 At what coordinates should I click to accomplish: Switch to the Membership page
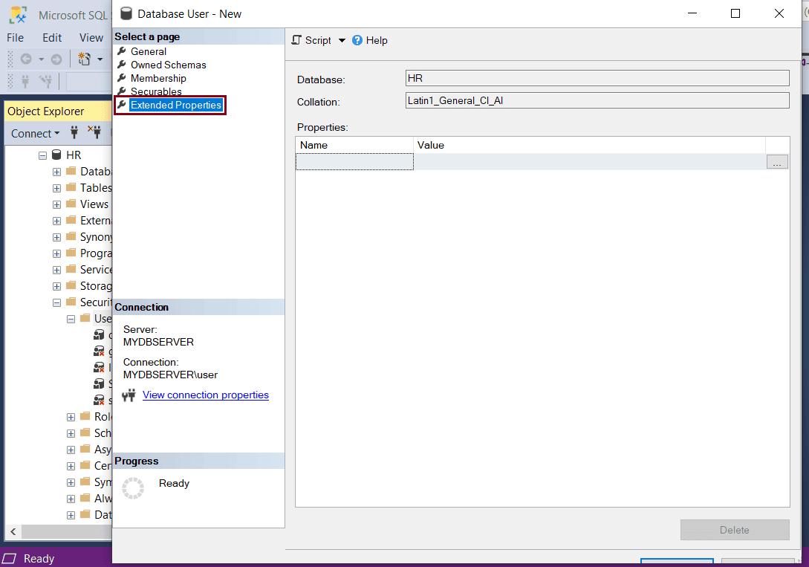(x=158, y=78)
